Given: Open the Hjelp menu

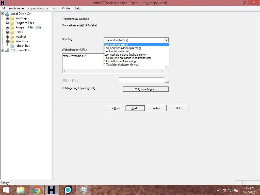Looking at the screenshot, I should 77,8.
